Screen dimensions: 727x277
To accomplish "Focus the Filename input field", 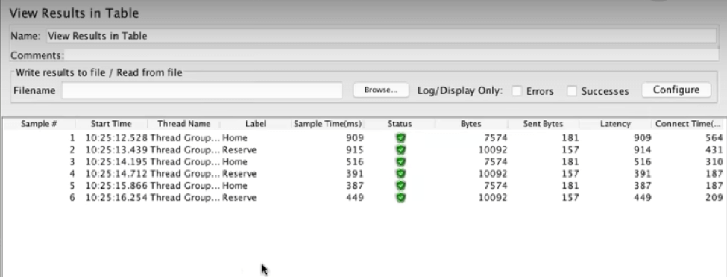I will point(202,90).
